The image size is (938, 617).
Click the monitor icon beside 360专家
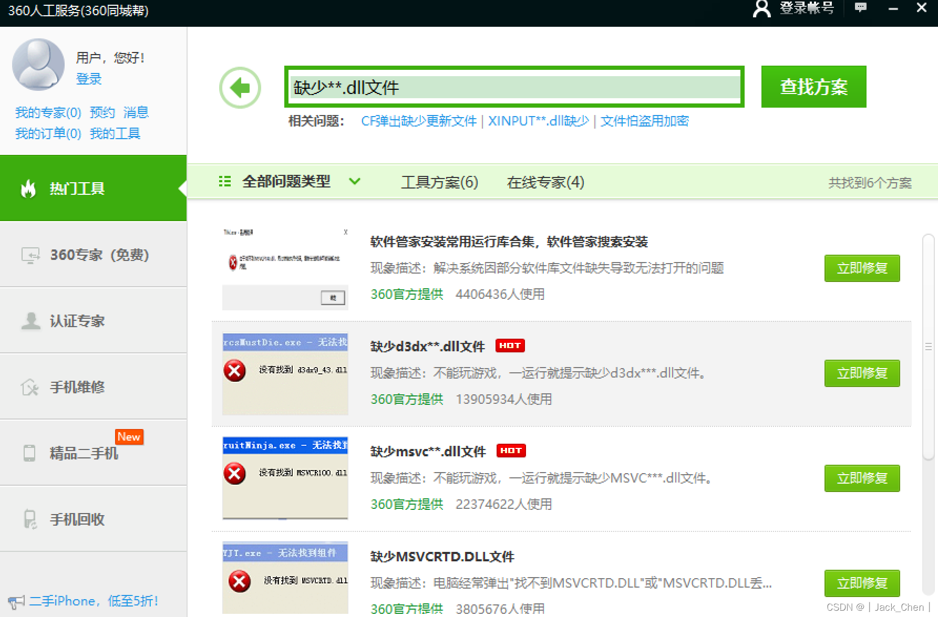pyautogui.click(x=30, y=255)
